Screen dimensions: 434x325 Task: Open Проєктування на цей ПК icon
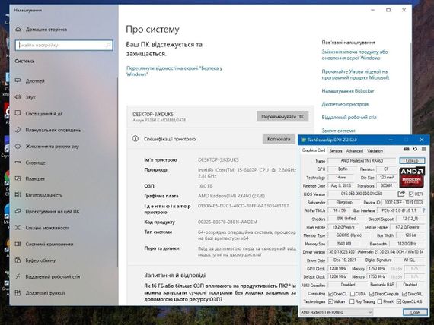tap(18, 211)
